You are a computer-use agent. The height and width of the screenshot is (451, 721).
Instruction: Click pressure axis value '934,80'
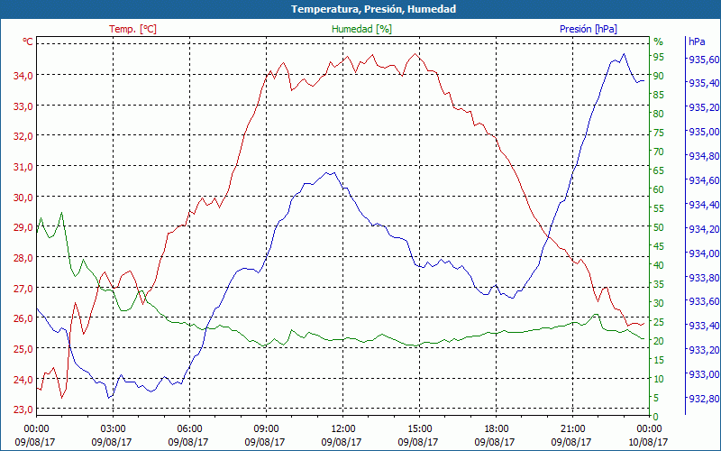click(x=704, y=156)
